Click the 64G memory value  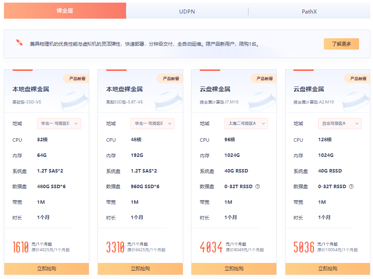[x=42, y=155]
